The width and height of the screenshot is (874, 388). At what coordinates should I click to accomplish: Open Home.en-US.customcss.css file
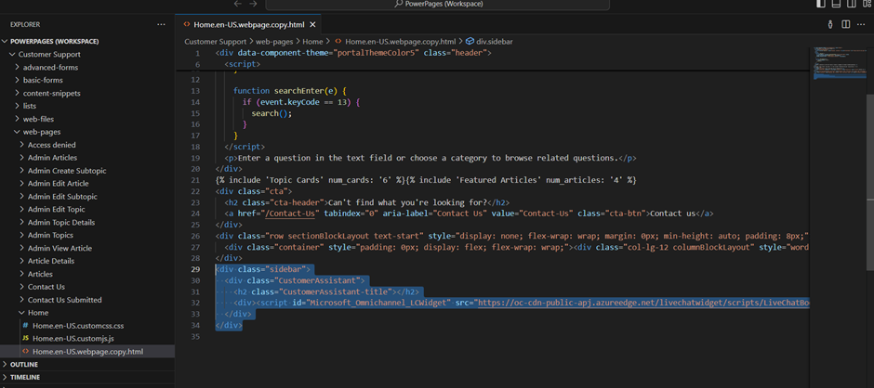coord(77,326)
